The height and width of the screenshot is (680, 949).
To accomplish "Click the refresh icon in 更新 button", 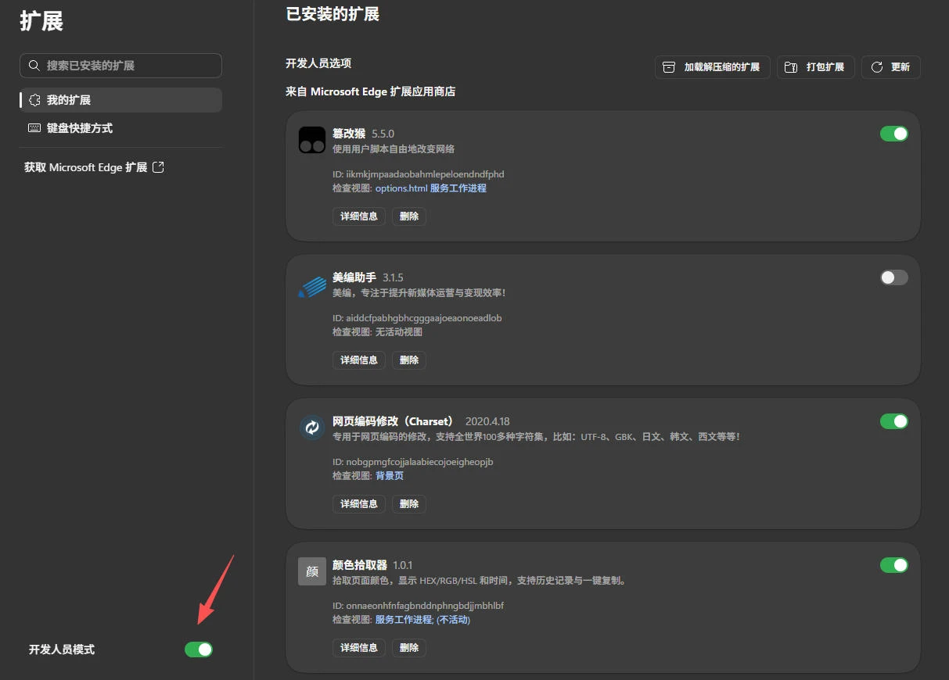I will pos(877,67).
